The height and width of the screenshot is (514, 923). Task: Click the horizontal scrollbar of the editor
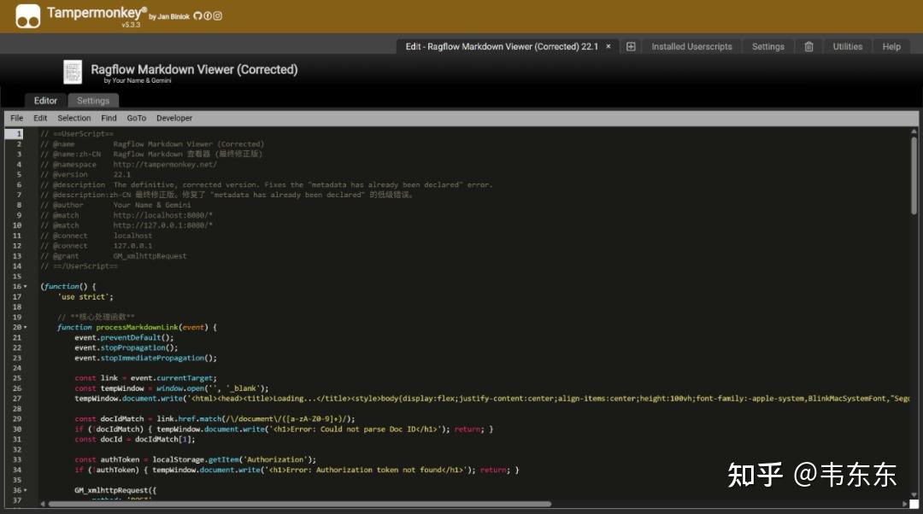[300, 504]
